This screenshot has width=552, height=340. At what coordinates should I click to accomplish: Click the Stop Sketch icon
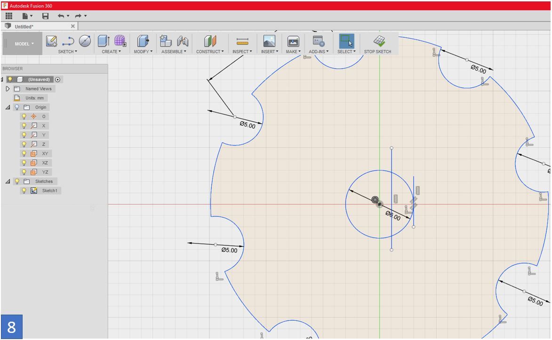coord(379,41)
